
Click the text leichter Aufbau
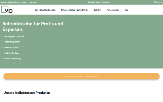pyautogui.click(x=11, y=53)
